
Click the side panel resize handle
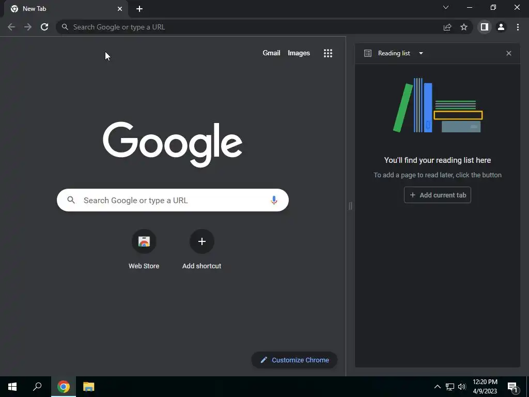[x=350, y=206]
